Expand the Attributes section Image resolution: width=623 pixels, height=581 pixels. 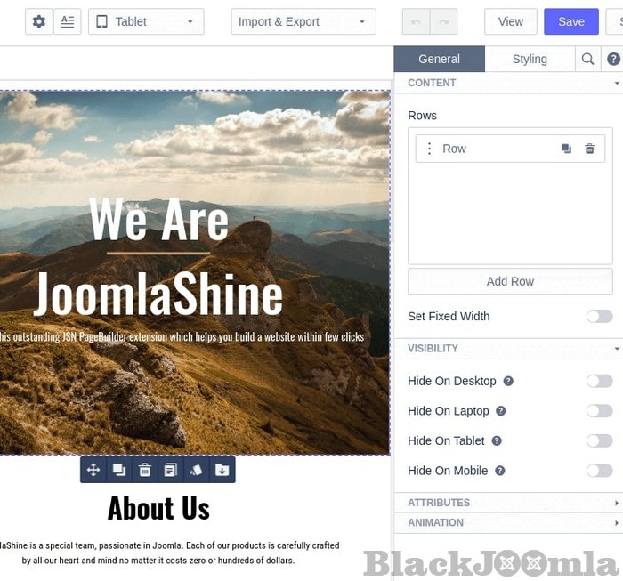point(509,503)
